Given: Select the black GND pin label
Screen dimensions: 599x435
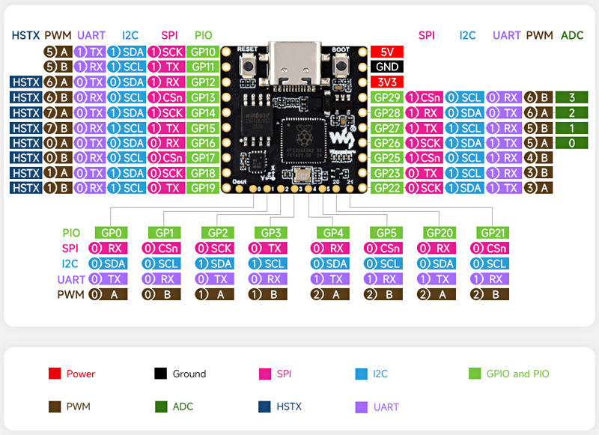Looking at the screenshot, I should click(x=387, y=67).
